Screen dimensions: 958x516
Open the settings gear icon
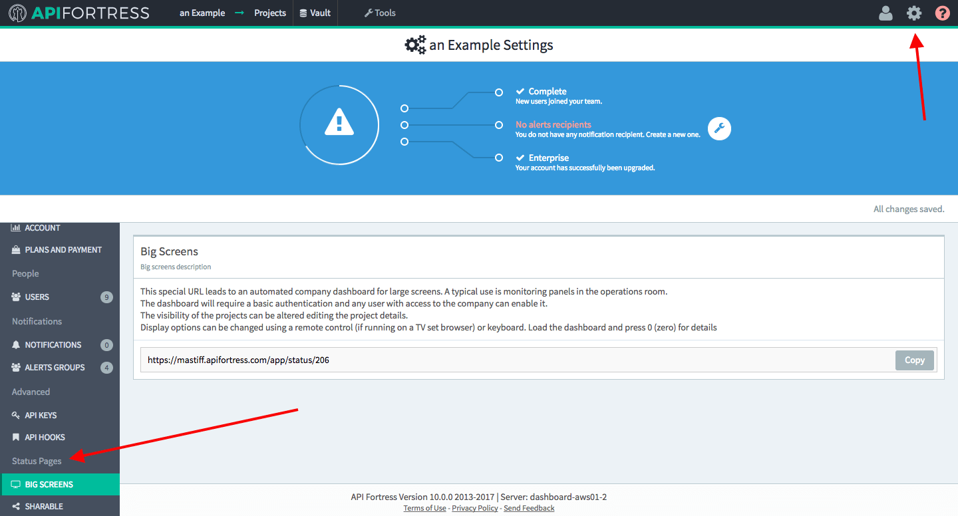pos(914,13)
